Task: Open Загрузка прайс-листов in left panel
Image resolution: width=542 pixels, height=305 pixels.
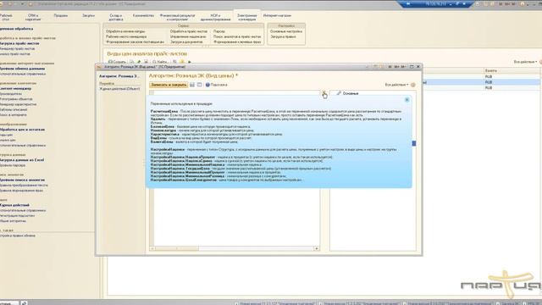Action: click(x=19, y=43)
